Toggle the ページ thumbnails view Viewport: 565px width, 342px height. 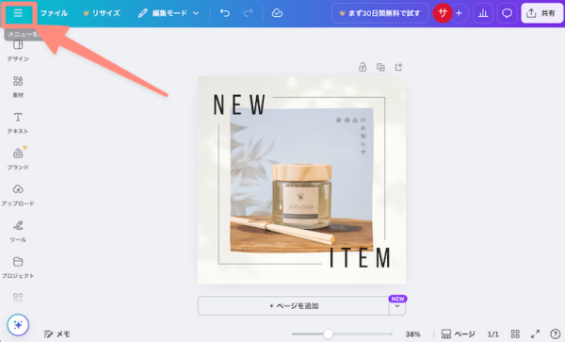[459, 334]
